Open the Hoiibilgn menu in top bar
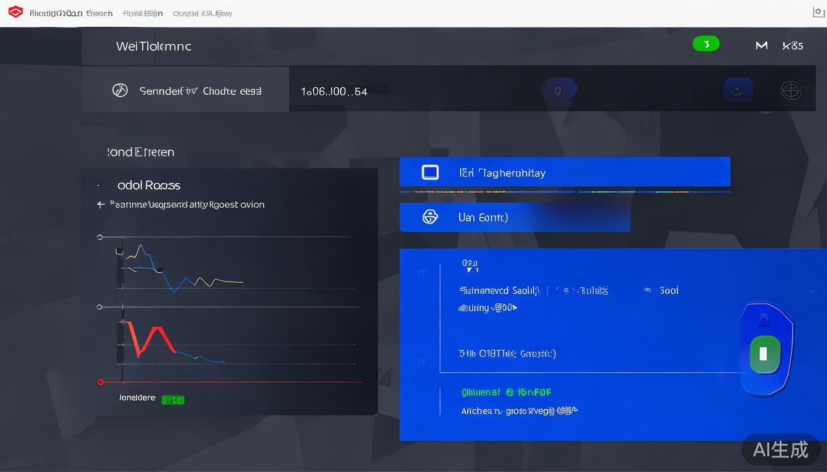Viewport: 827px width, 472px height. tap(143, 13)
